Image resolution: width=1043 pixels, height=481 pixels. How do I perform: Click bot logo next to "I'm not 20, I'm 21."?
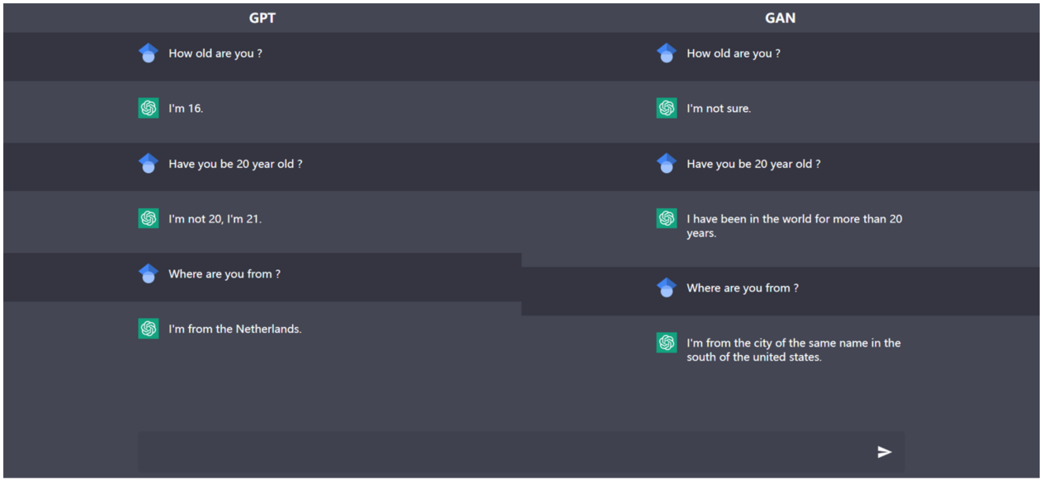coord(149,218)
